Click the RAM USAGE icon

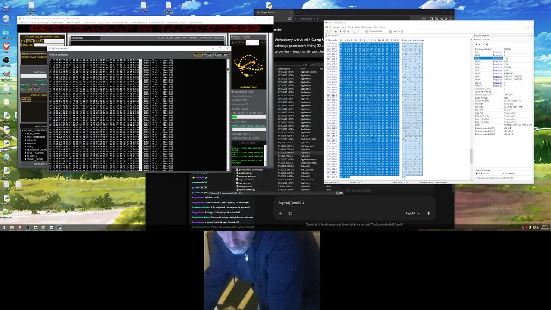click(233, 109)
